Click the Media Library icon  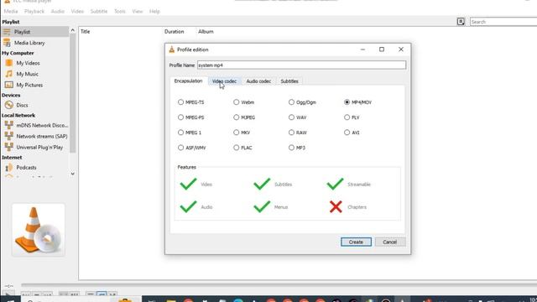point(7,43)
